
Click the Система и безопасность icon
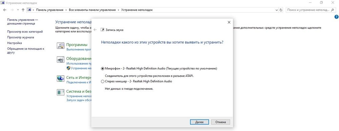61,92
